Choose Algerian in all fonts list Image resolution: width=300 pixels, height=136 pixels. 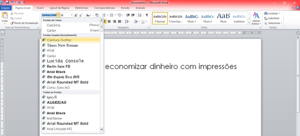[x=71, y=103]
